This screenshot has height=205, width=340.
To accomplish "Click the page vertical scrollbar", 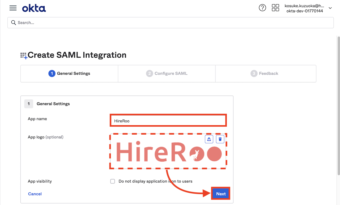I will pos(338,106).
